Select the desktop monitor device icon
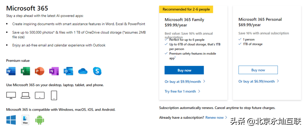Image resolution: width=305 pixels, height=129 pixels. [x=11, y=96]
